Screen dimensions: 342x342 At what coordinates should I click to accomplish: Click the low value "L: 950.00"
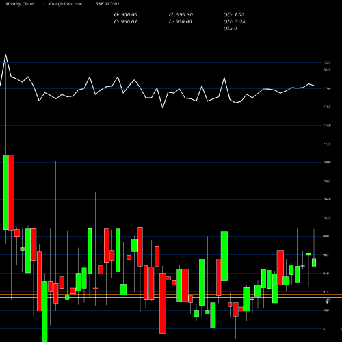(180, 22)
